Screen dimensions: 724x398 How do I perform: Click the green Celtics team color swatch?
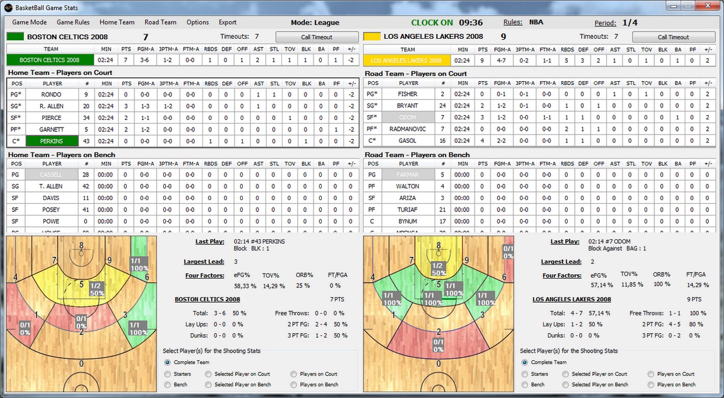coord(15,37)
